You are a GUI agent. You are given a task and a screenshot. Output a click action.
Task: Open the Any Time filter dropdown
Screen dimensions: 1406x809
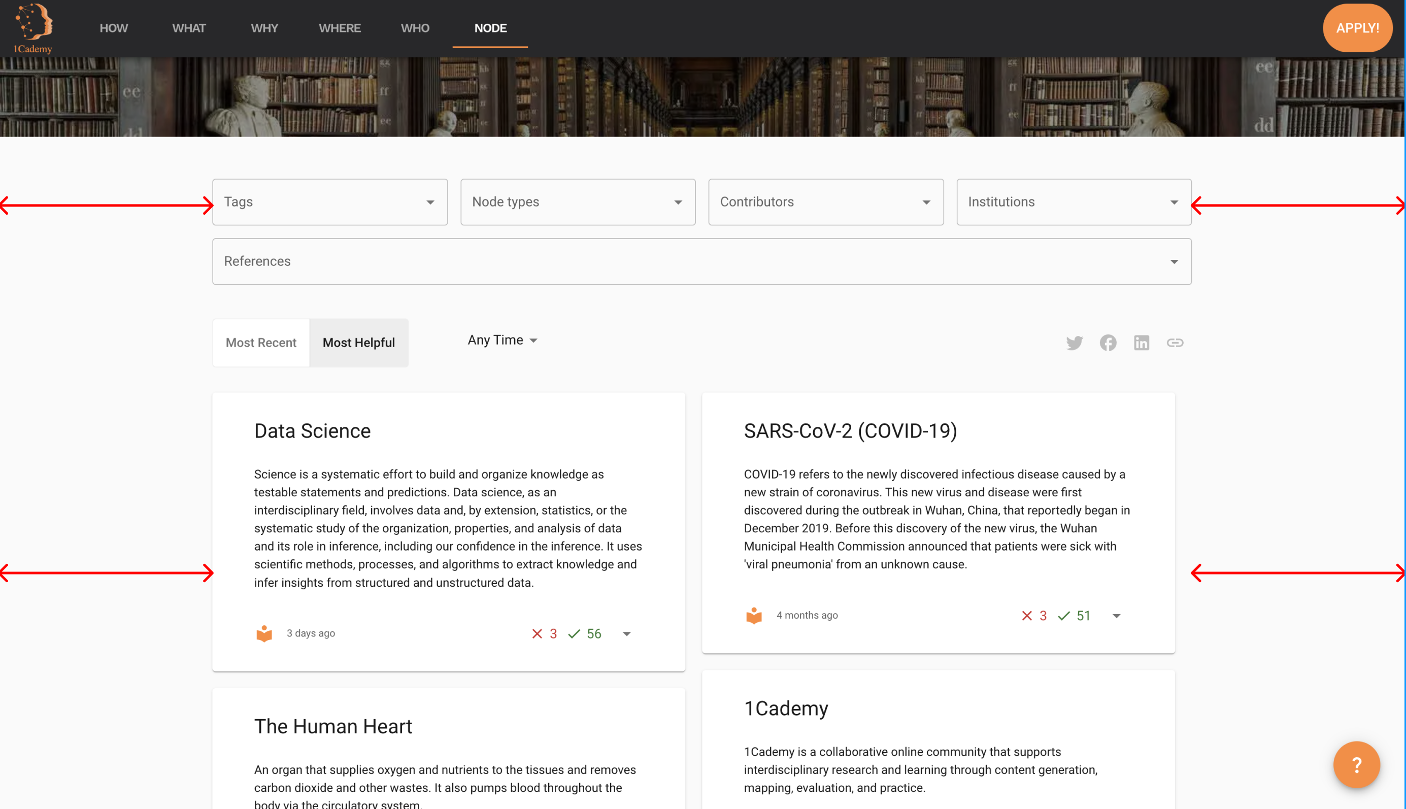coord(502,340)
